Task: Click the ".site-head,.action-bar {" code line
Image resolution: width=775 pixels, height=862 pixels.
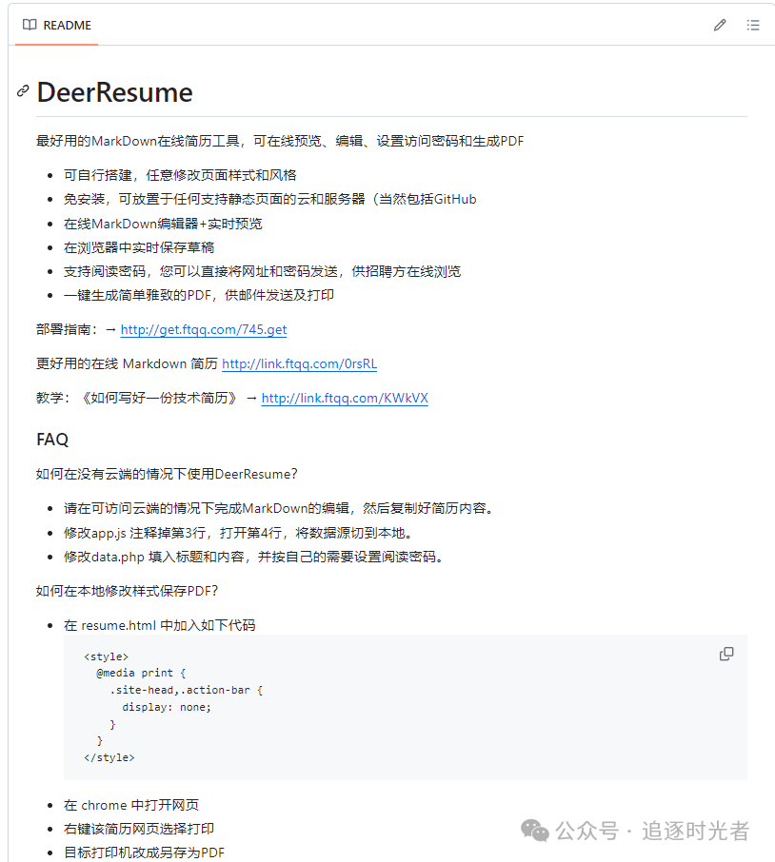Action: click(x=186, y=690)
